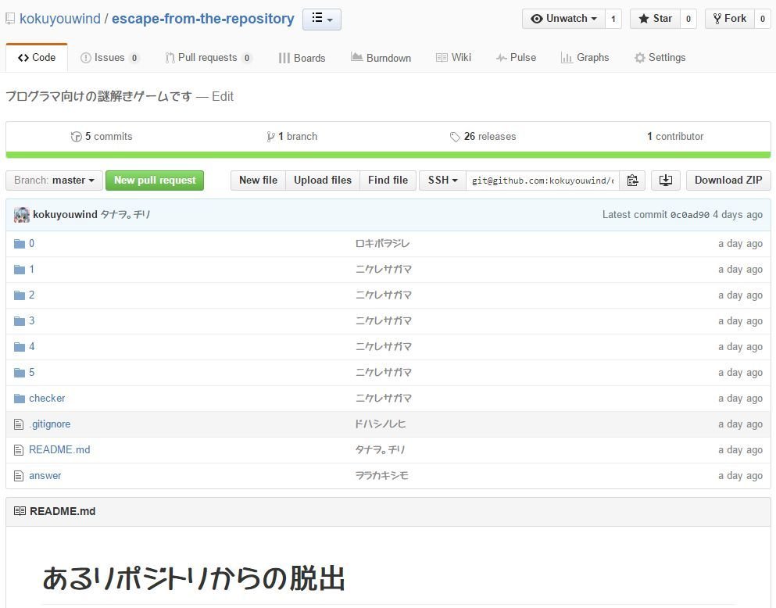Open the Pulse tab

click(x=517, y=58)
